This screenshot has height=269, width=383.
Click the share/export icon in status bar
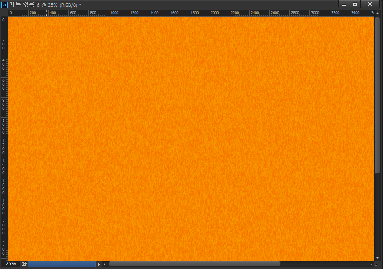point(24,264)
